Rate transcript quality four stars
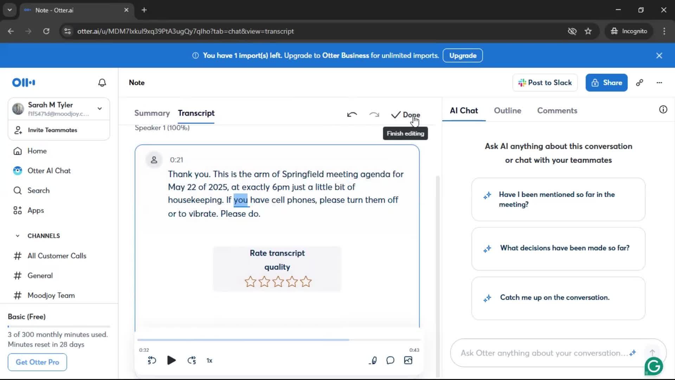The height and width of the screenshot is (380, 675). click(x=292, y=281)
